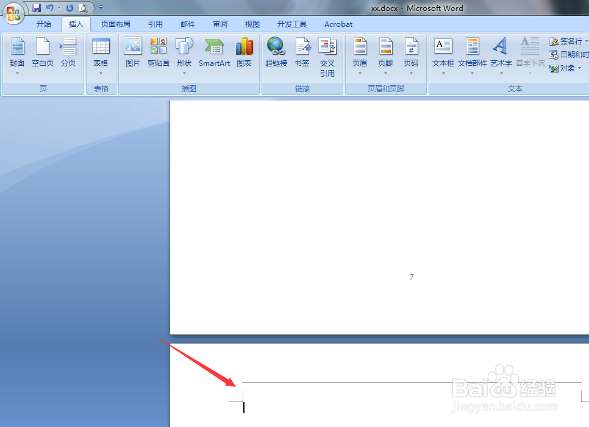Click the 首字下沉 drop cap button
589x427 pixels.
click(530, 56)
